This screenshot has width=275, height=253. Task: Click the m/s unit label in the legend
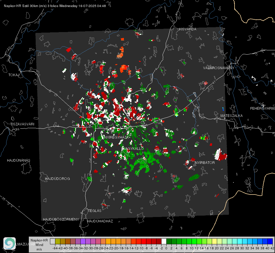point(39,249)
